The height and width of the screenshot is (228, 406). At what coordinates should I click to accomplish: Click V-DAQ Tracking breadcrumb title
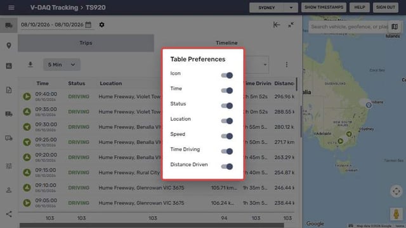click(x=54, y=8)
